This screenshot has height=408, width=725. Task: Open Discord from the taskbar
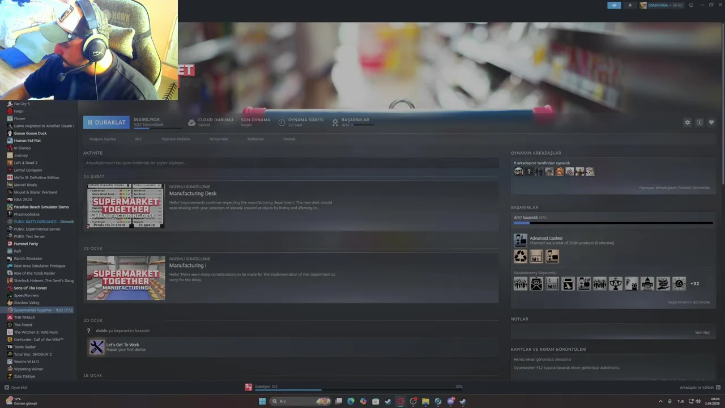pyautogui.click(x=450, y=401)
